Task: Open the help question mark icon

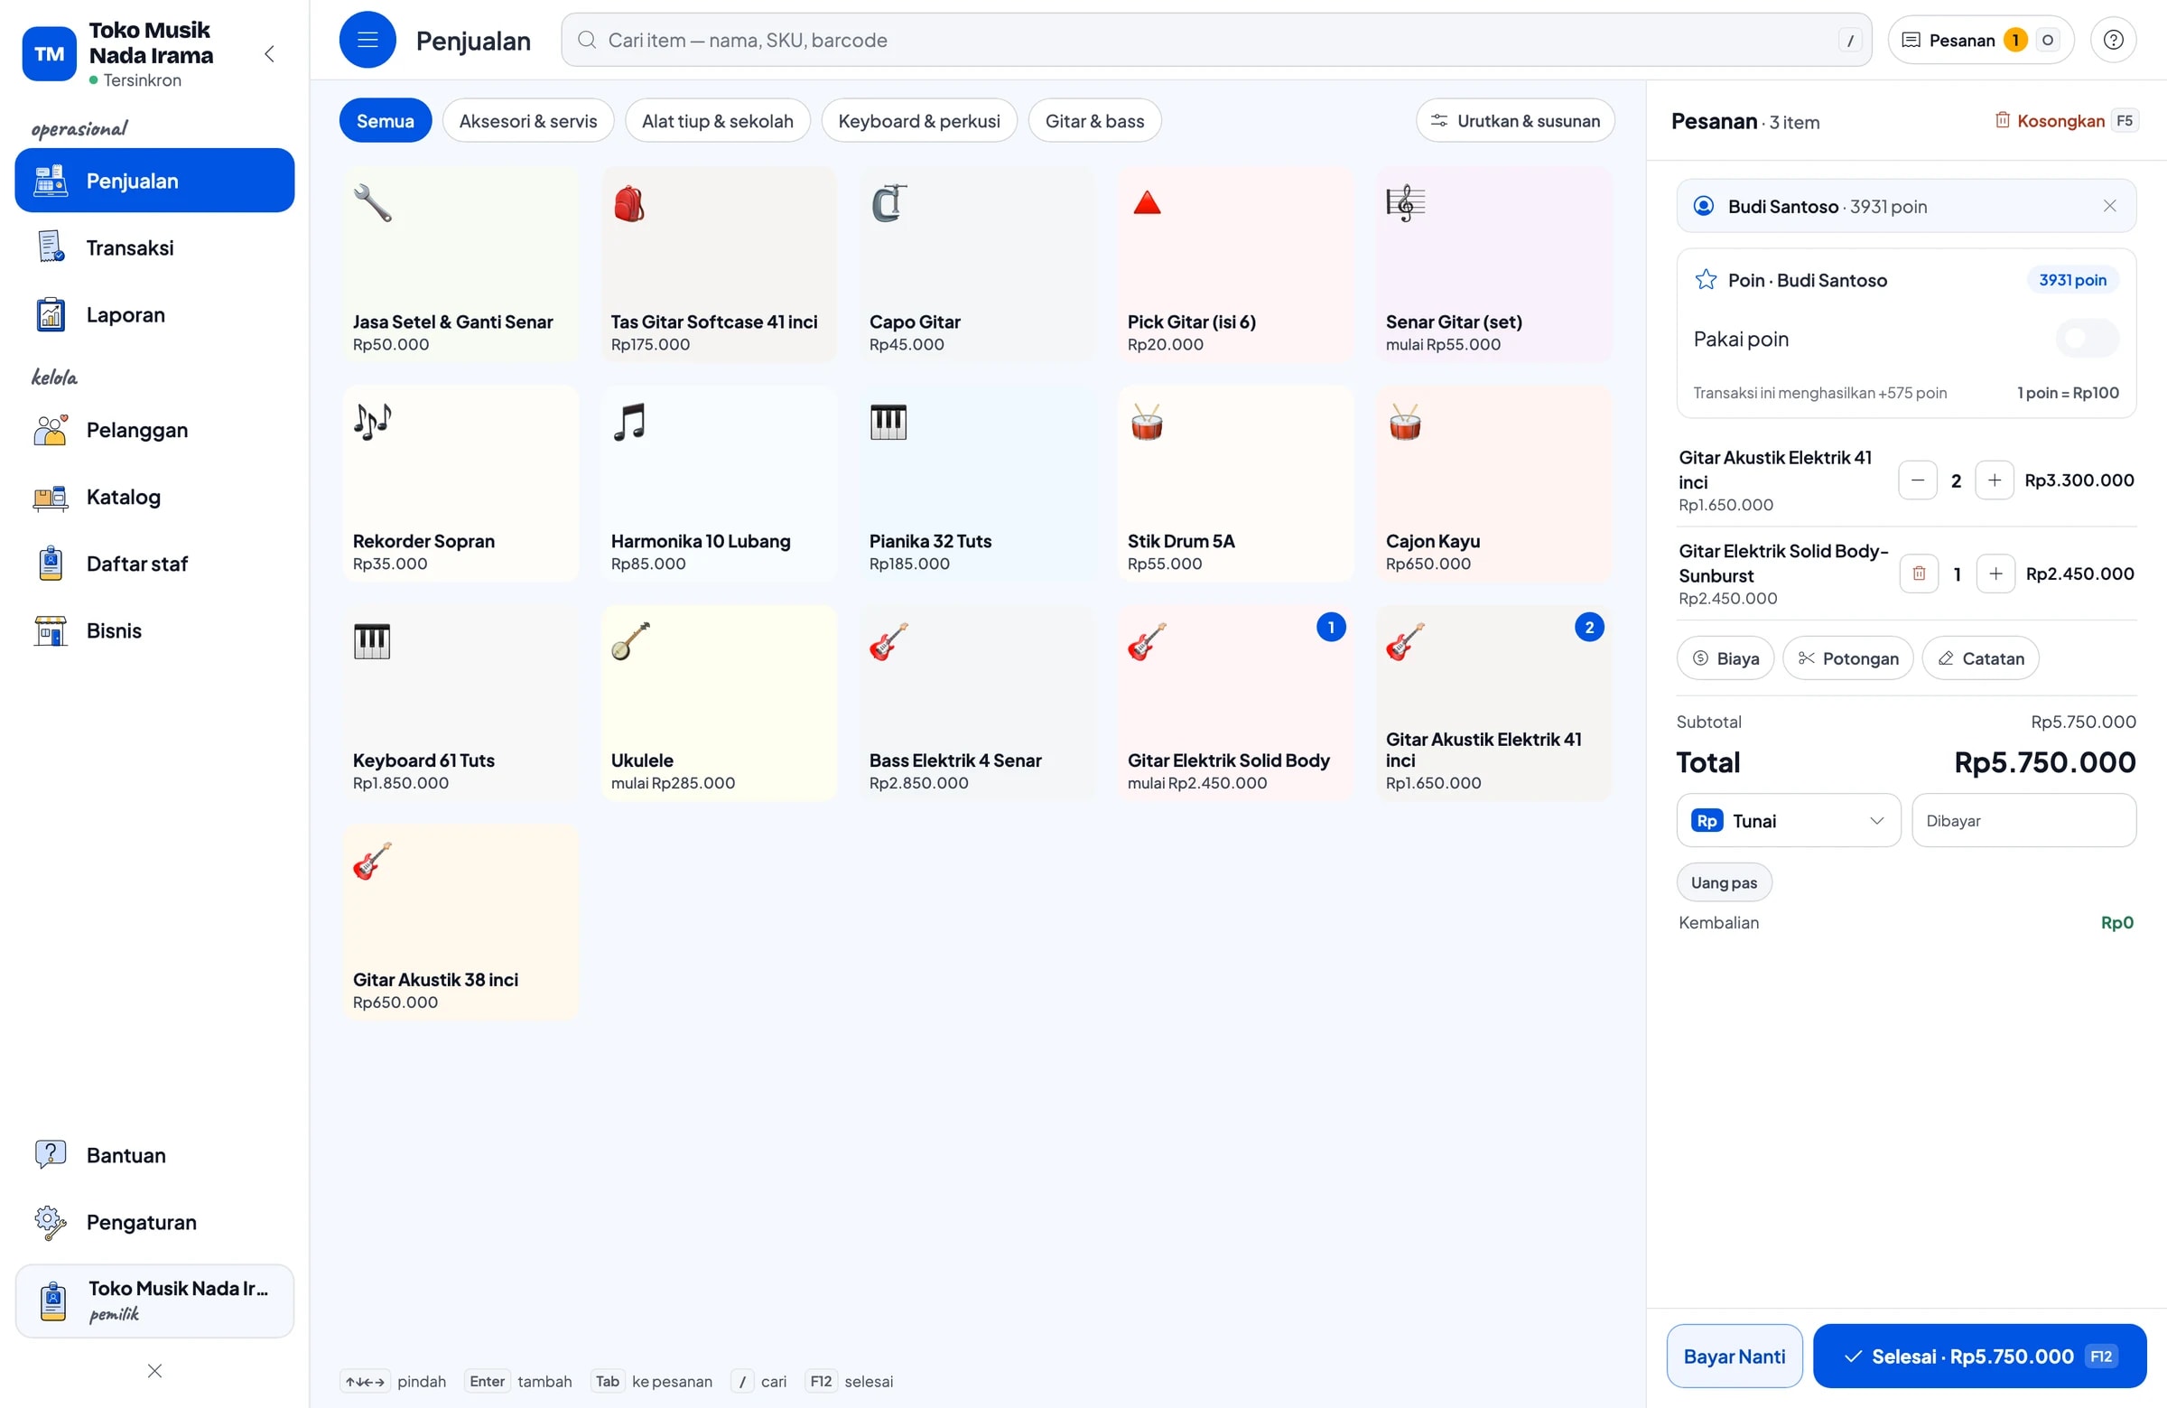Action: point(2112,40)
